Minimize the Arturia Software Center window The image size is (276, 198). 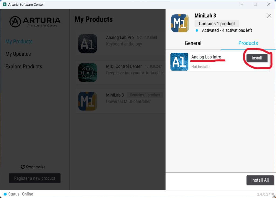242,4
